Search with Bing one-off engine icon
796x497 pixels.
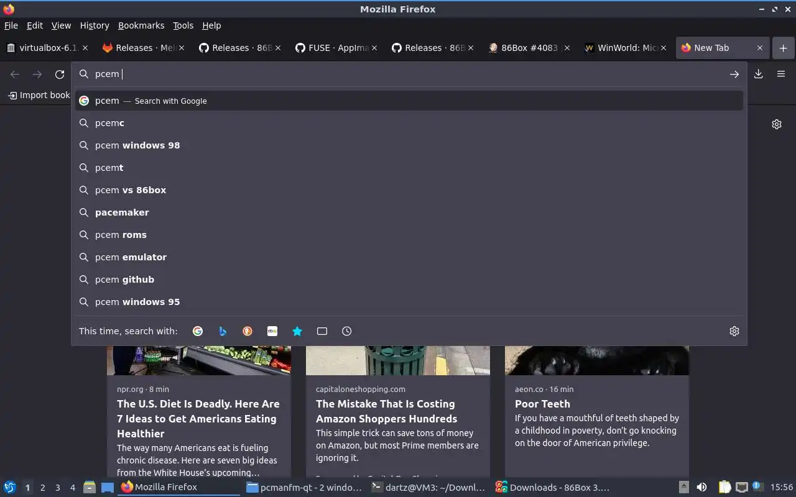(223, 331)
